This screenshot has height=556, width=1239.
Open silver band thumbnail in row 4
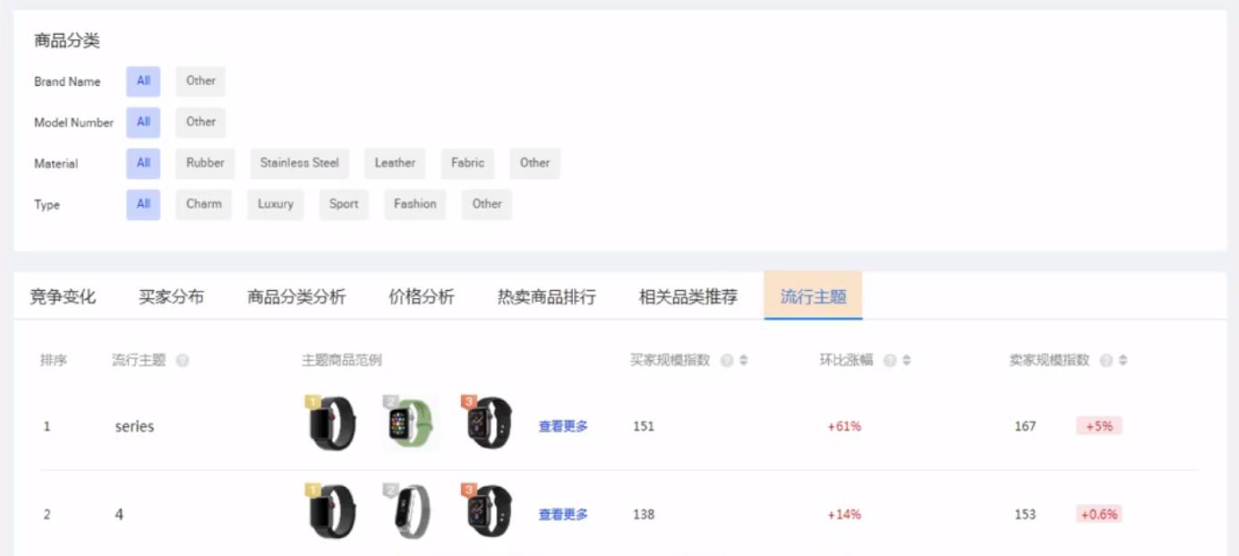pos(409,511)
